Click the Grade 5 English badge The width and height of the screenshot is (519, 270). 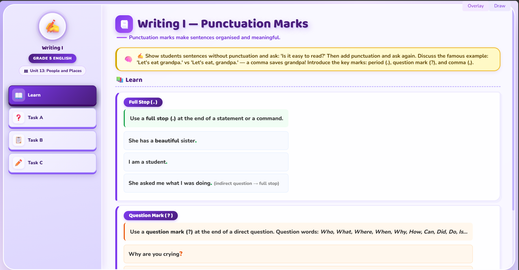pos(52,58)
